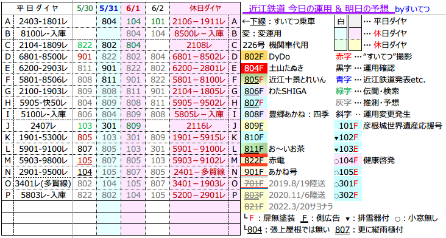The height and width of the screenshot is (238, 446).
Task: Select weekday cell 5801-8506レ
Action: pos(43,80)
